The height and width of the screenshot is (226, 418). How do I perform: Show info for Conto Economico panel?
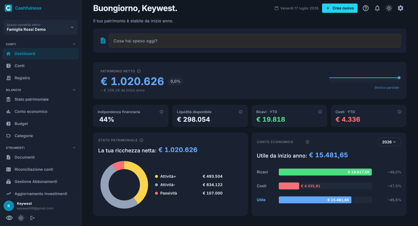click(x=308, y=142)
